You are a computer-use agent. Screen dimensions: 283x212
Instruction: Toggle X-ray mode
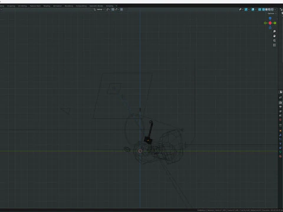pos(259,9)
